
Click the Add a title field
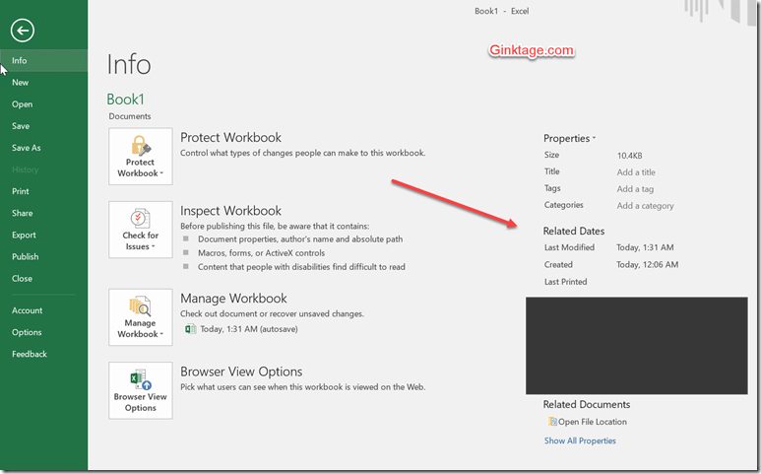(636, 172)
